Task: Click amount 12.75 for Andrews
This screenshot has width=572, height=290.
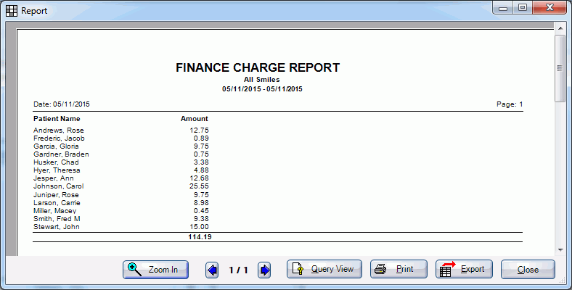Action: coord(199,130)
